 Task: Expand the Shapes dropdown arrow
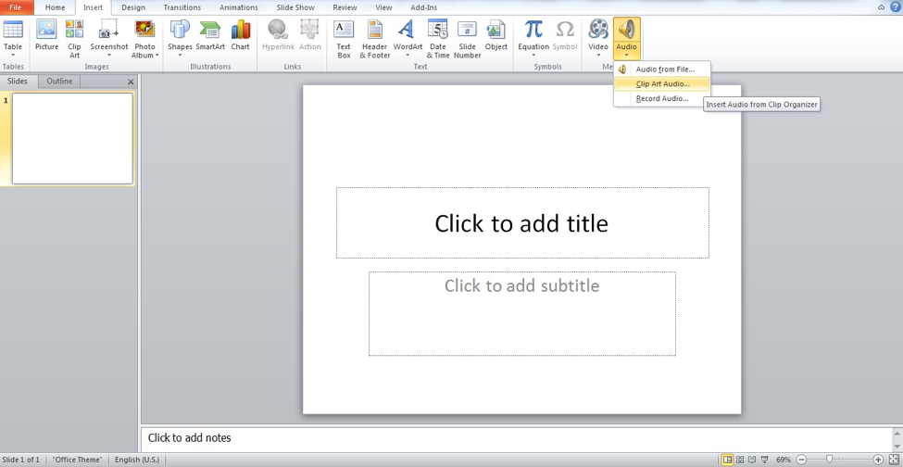[x=180, y=56]
